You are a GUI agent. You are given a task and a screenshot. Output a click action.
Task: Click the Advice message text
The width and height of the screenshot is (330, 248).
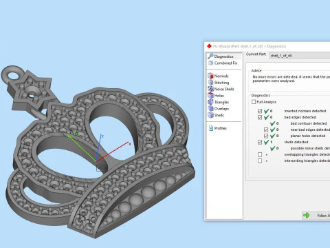click(291, 79)
